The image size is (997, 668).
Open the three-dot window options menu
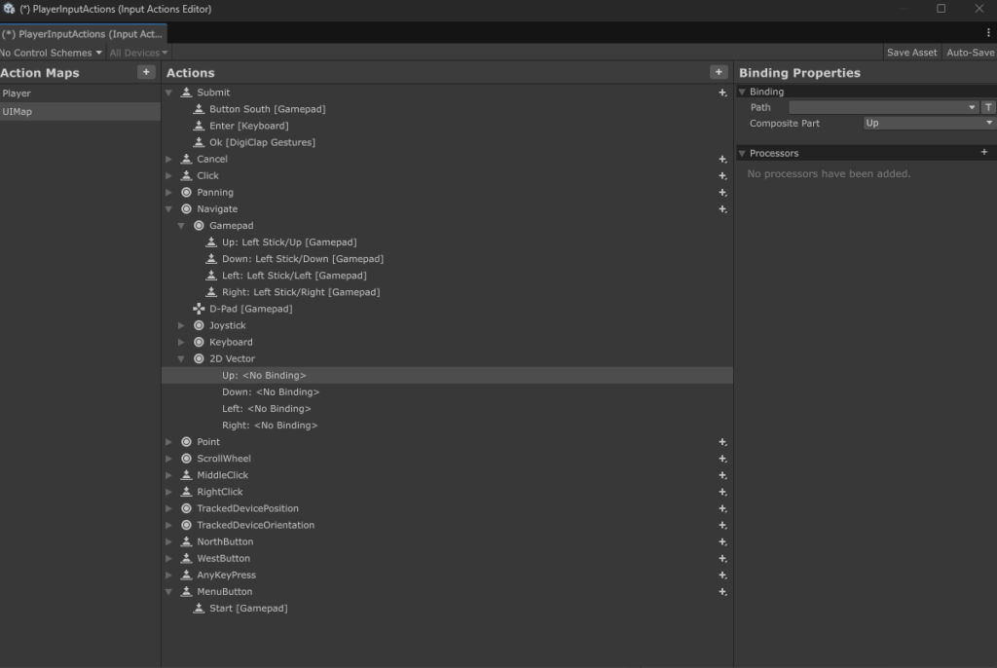[x=988, y=33]
